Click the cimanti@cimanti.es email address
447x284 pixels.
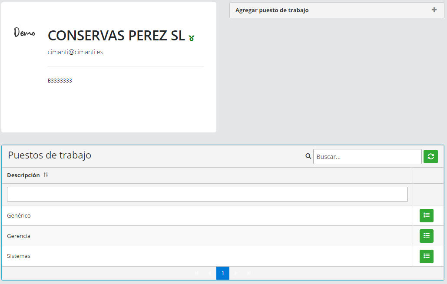pyautogui.click(x=75, y=52)
